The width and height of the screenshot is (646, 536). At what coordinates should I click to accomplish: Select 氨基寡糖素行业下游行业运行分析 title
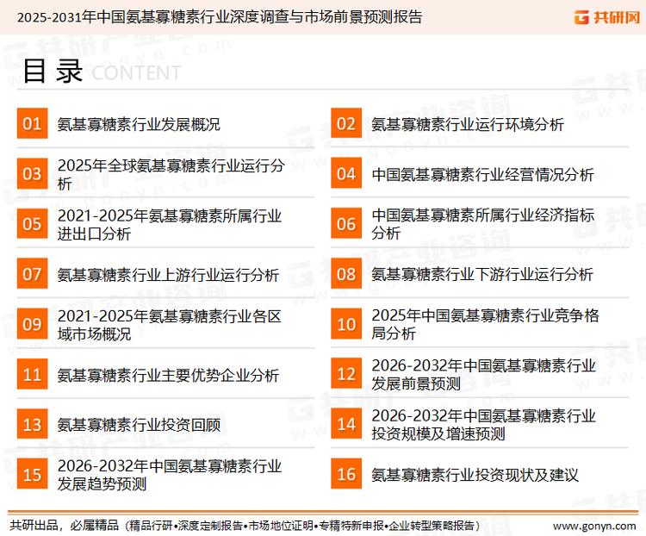pos(482,274)
